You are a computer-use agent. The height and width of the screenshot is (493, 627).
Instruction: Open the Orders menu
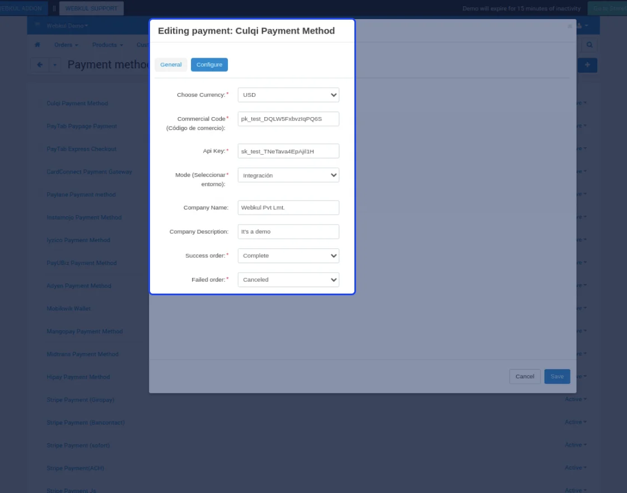[x=66, y=45]
